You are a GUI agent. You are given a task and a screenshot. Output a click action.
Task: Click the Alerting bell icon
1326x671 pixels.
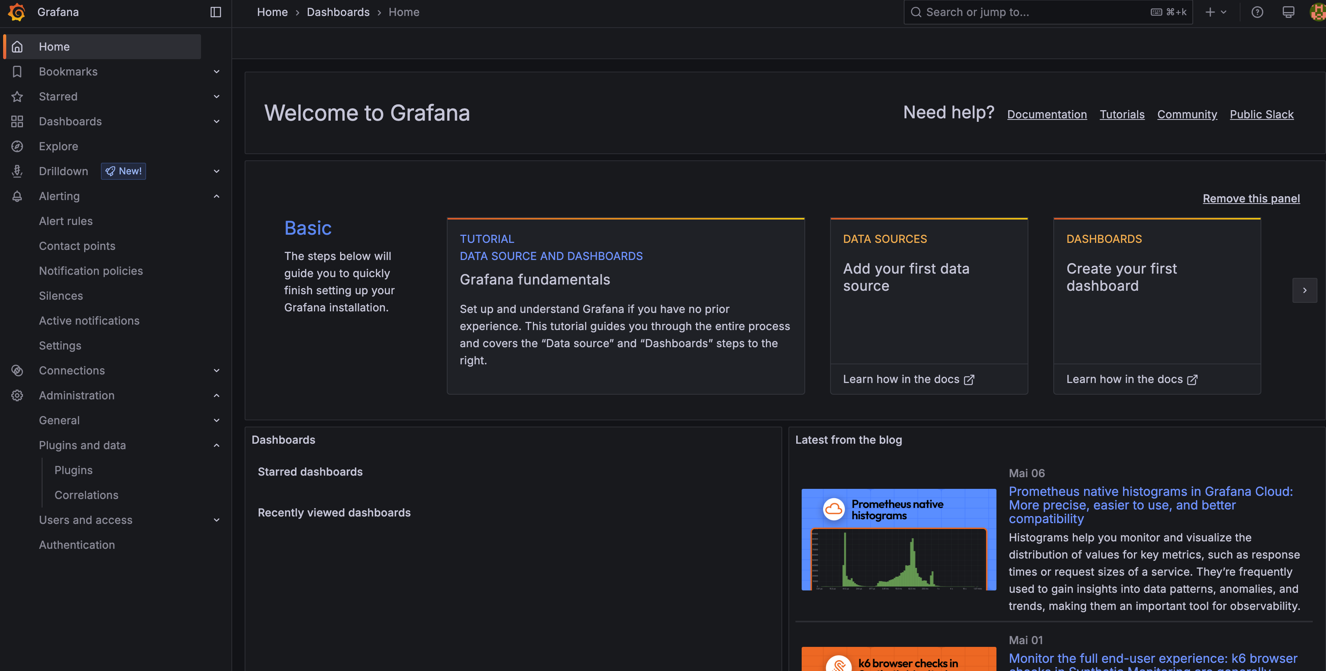[x=17, y=197]
